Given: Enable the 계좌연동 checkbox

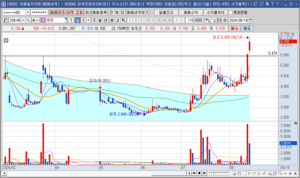Looking at the screenshot, I should [231, 13].
